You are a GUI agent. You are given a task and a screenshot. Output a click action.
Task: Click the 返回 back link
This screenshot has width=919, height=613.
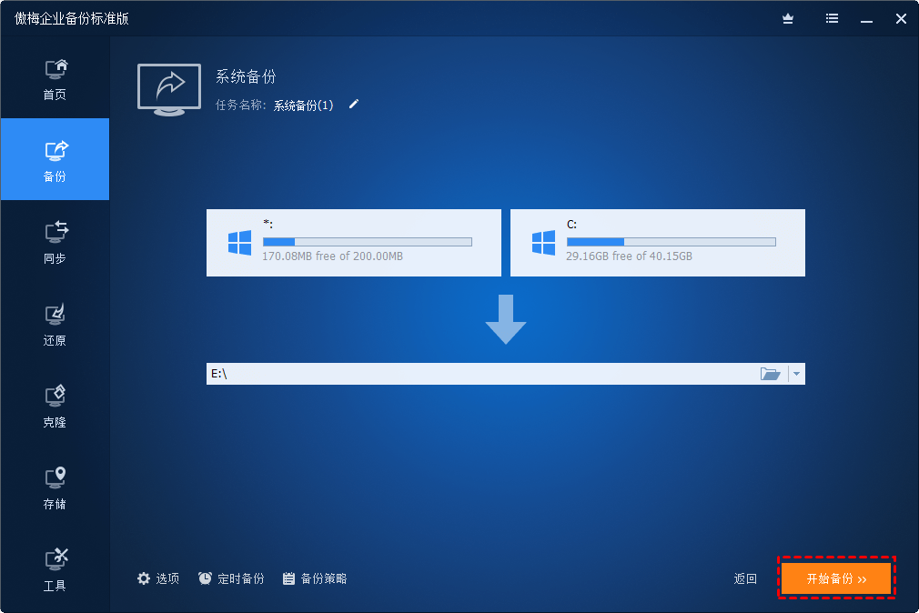pos(745,578)
